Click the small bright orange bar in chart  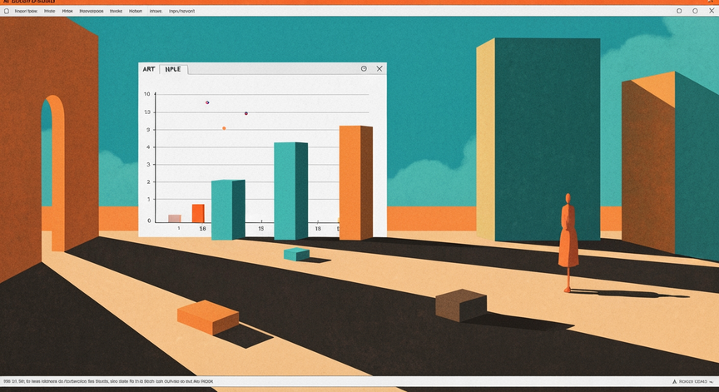pyautogui.click(x=198, y=213)
